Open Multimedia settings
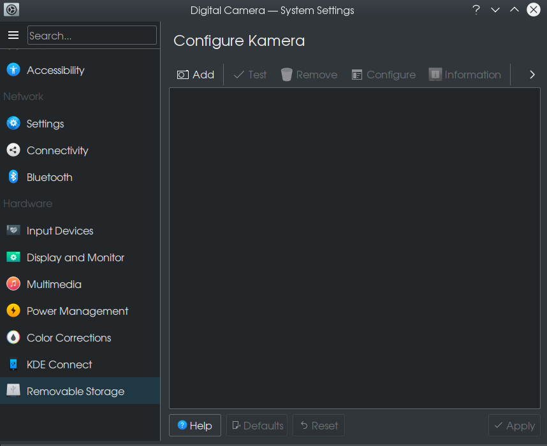This screenshot has width=547, height=446. coord(80,284)
